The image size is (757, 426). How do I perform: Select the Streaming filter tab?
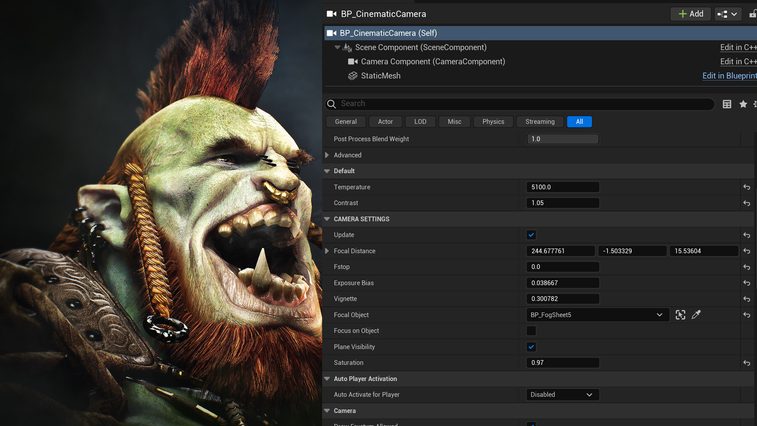click(540, 122)
